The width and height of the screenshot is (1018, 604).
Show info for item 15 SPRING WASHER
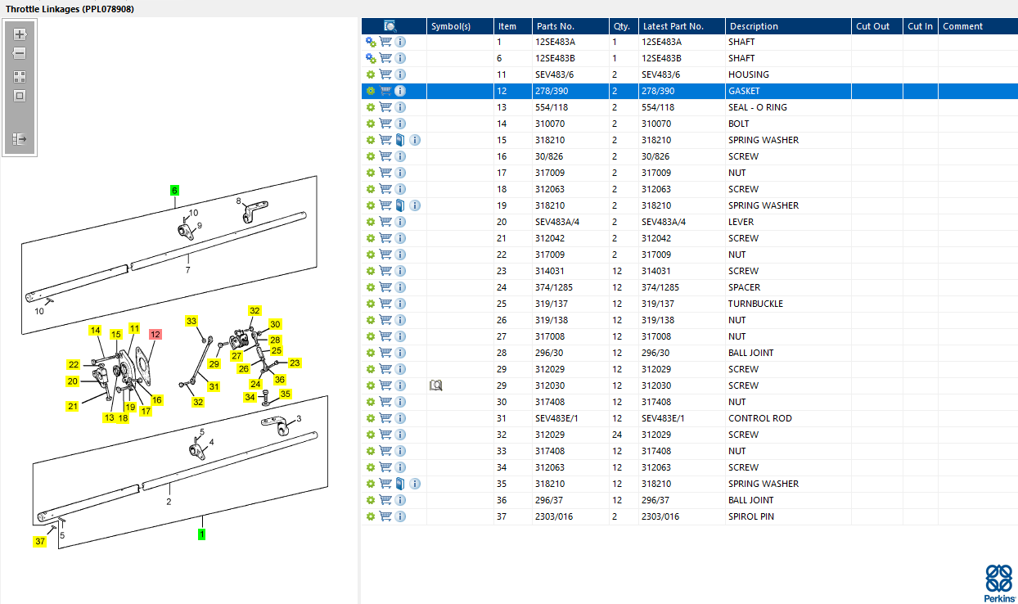pyautogui.click(x=415, y=140)
